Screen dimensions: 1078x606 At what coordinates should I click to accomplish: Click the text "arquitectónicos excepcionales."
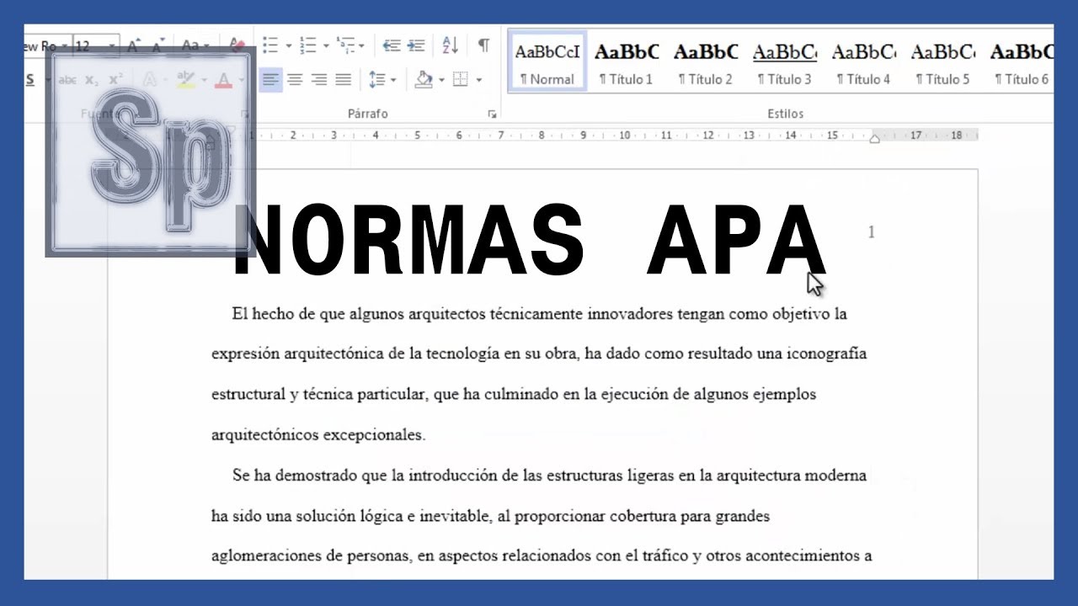click(x=318, y=435)
